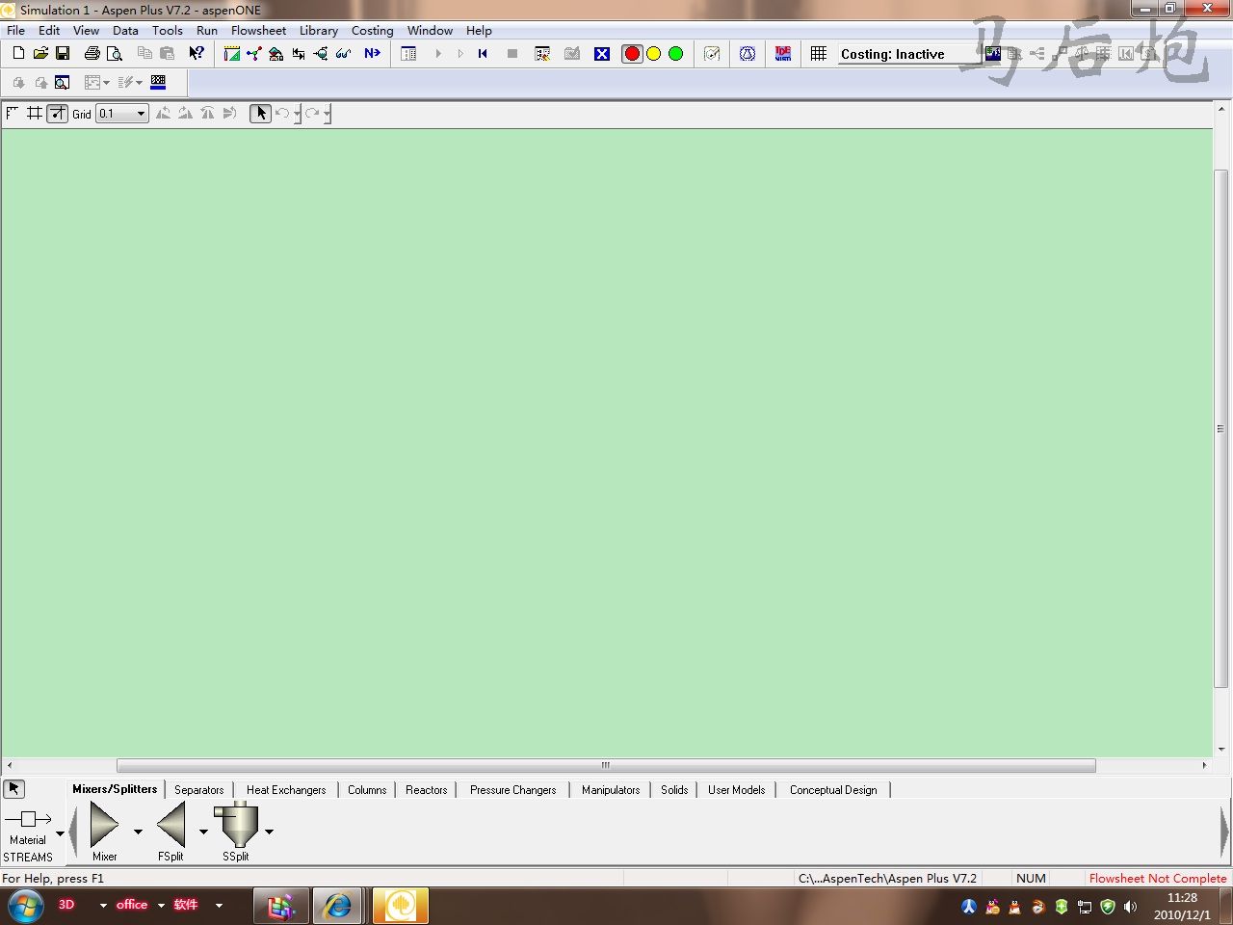Open the Flowsheet menu
Screen dimensions: 1233x925
[x=258, y=31]
